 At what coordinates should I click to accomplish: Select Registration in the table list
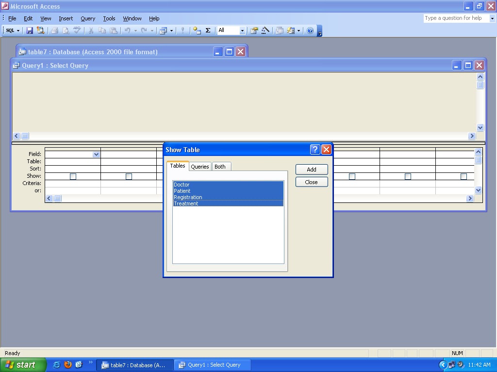228,197
